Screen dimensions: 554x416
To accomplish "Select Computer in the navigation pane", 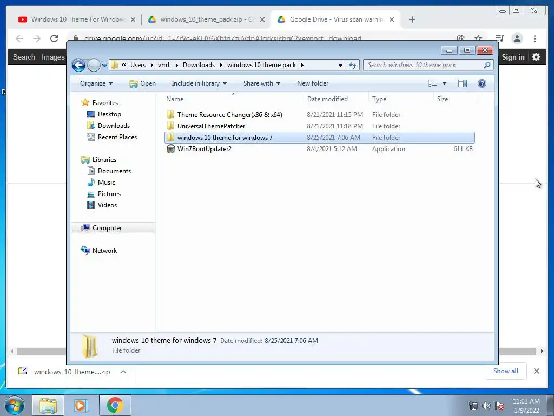I will click(107, 228).
